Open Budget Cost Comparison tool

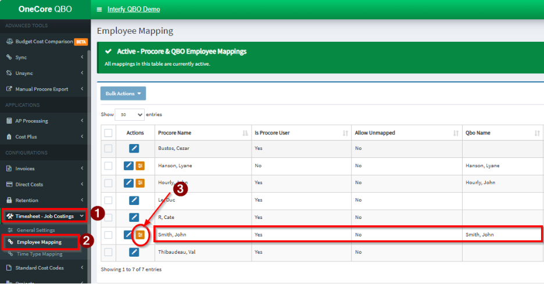[44, 42]
